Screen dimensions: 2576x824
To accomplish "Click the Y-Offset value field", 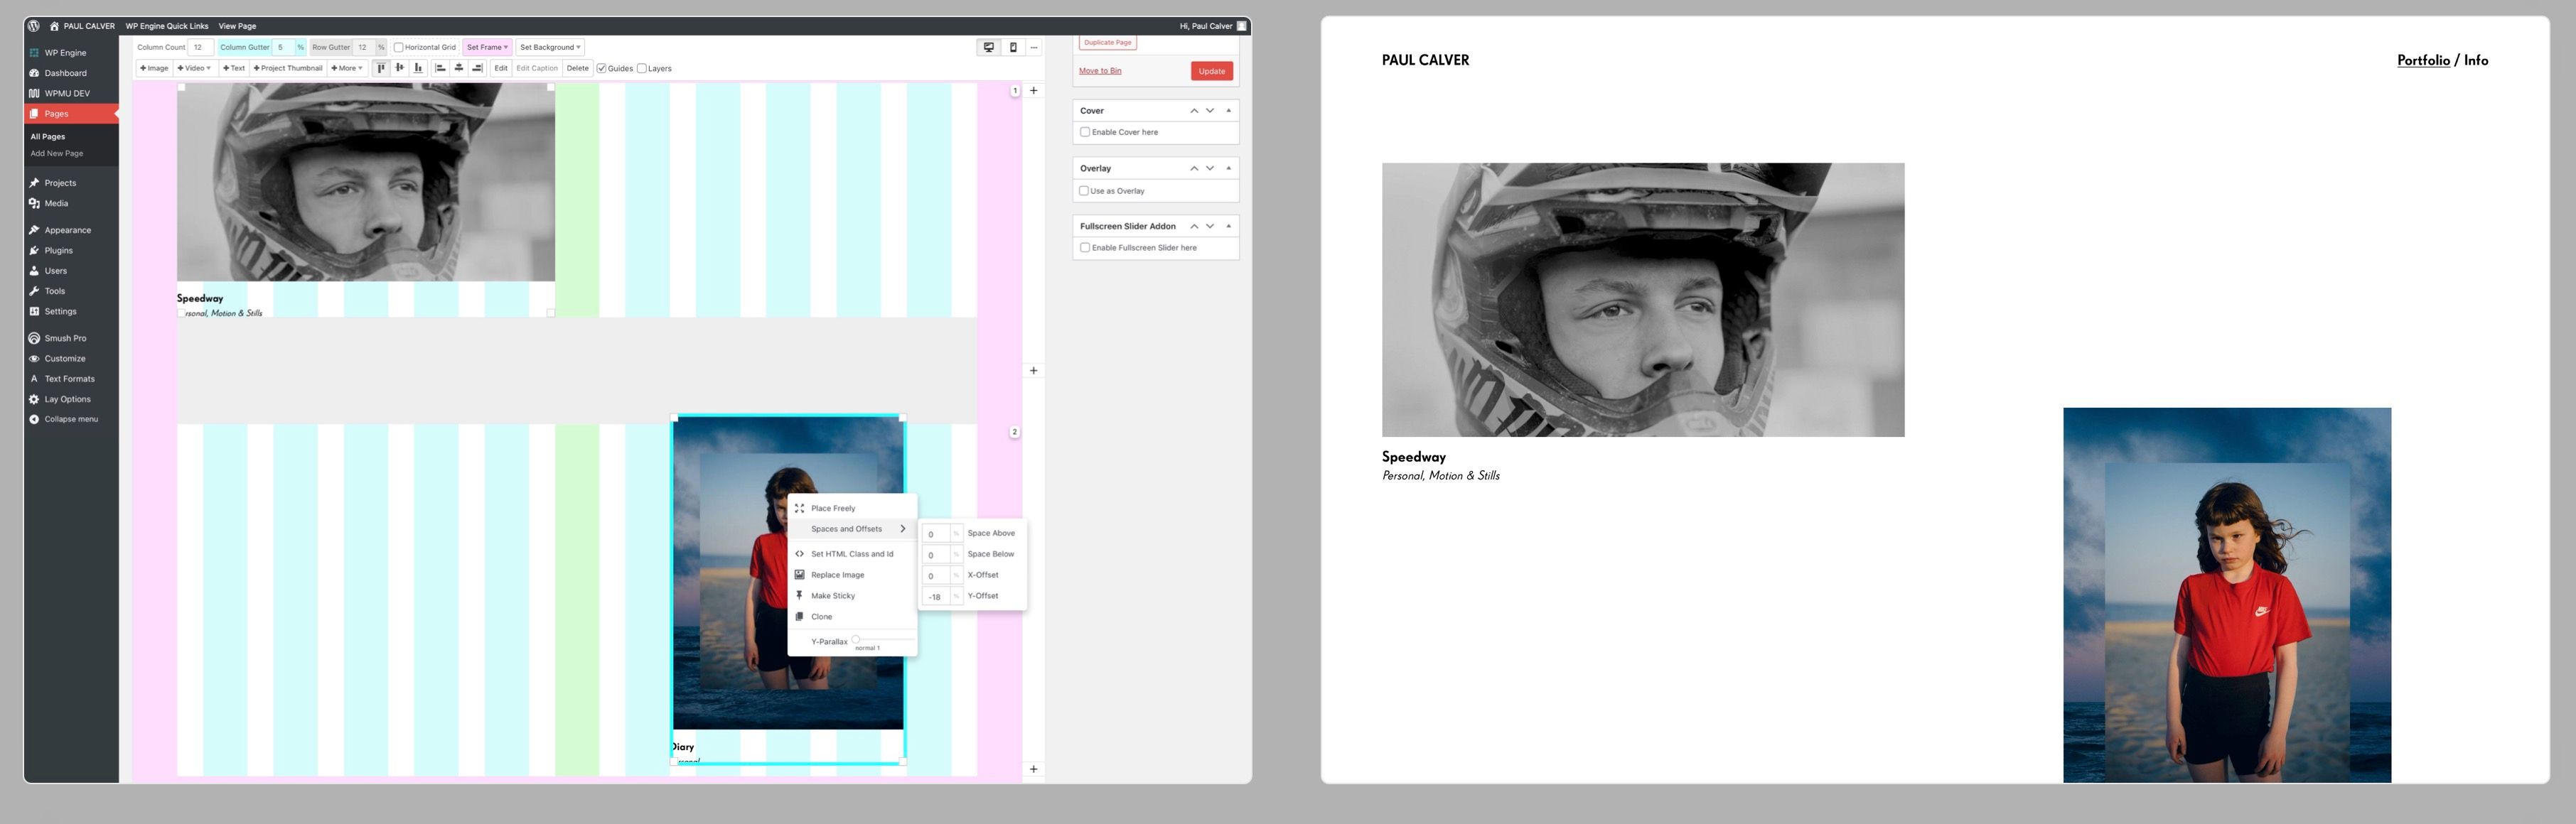I will (934, 596).
